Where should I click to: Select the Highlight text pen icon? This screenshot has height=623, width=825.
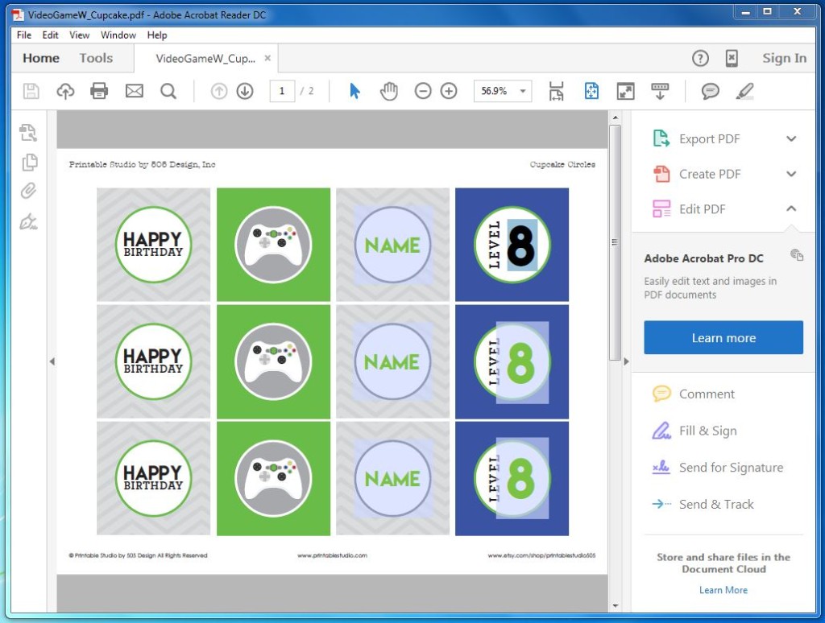744,91
